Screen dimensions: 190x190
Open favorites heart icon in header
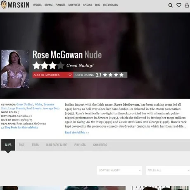click(x=179, y=5)
